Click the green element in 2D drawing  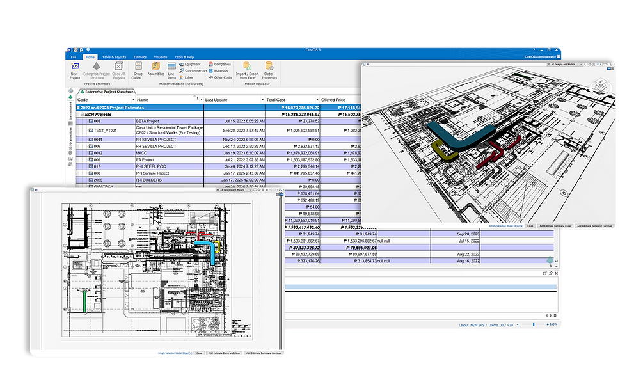(84, 301)
